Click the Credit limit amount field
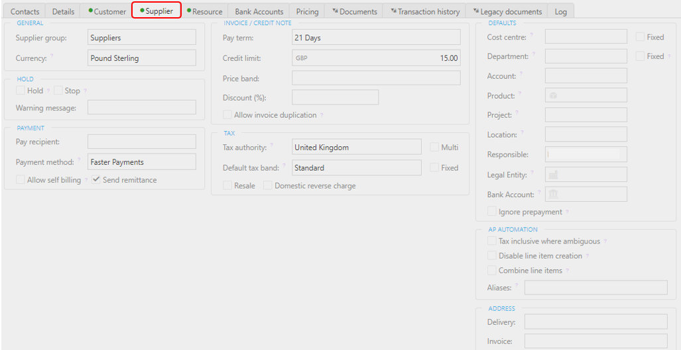 [376, 58]
